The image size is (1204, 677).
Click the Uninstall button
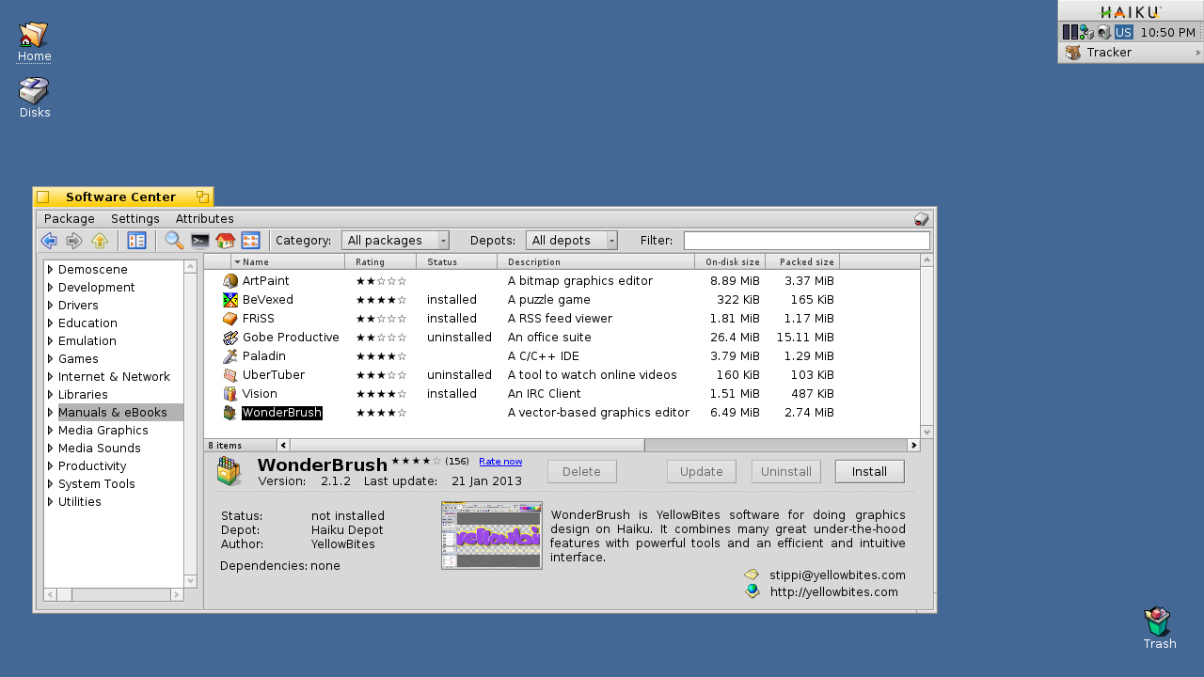click(x=786, y=472)
